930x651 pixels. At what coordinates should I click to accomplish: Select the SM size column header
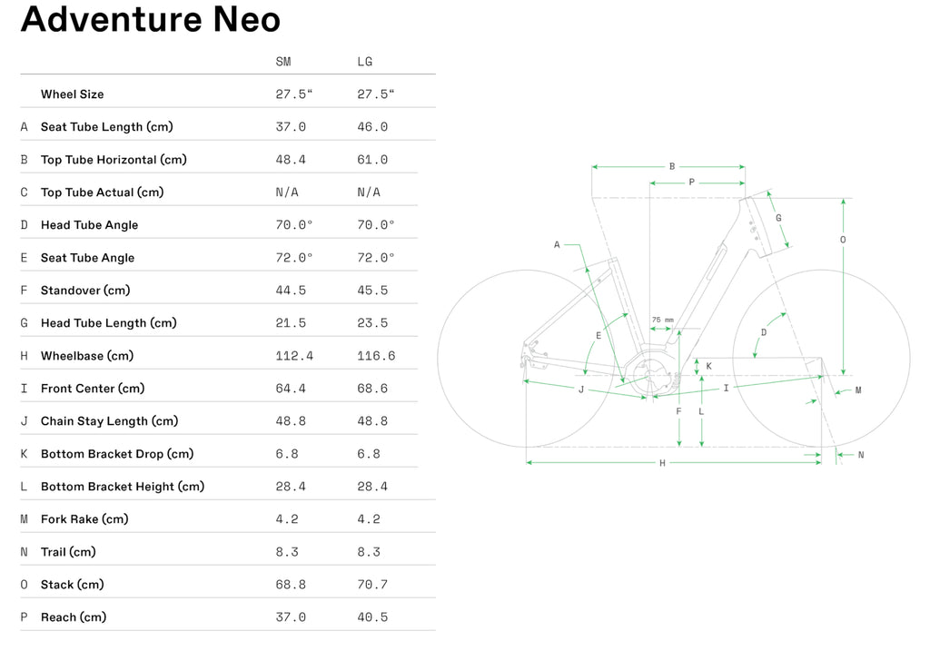283,62
